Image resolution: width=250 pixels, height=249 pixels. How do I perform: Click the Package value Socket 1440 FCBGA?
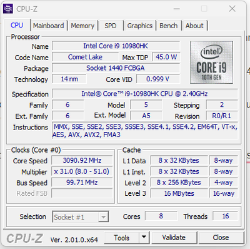[x=116, y=68]
